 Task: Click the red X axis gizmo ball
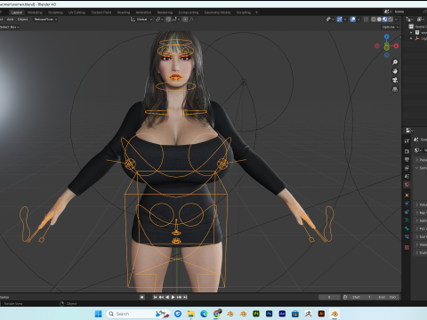click(396, 46)
